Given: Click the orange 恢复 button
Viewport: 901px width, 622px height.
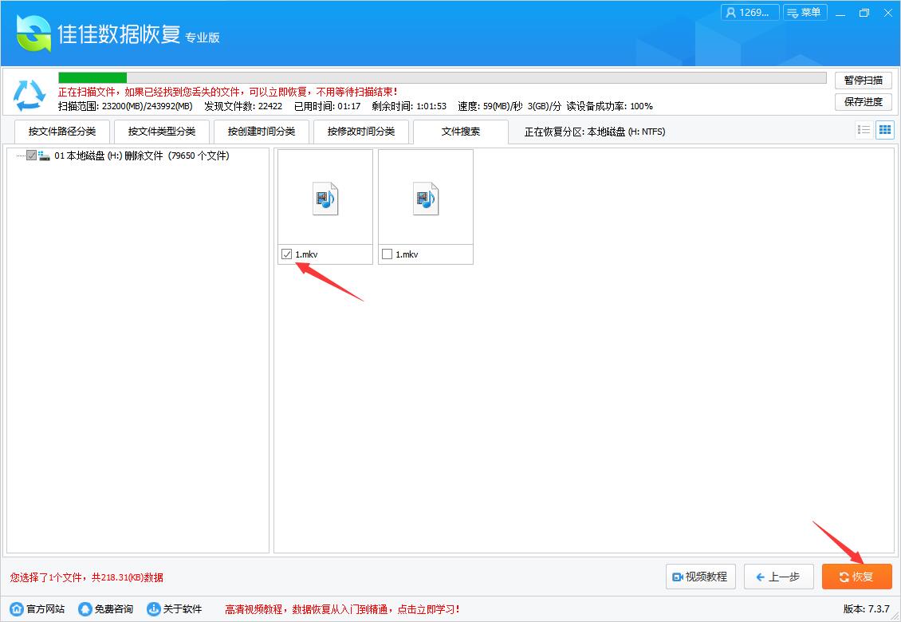Looking at the screenshot, I should pos(857,577).
